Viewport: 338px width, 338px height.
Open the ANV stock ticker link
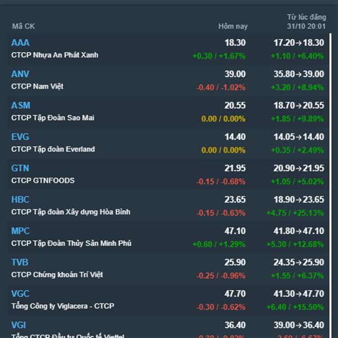[x=20, y=74]
